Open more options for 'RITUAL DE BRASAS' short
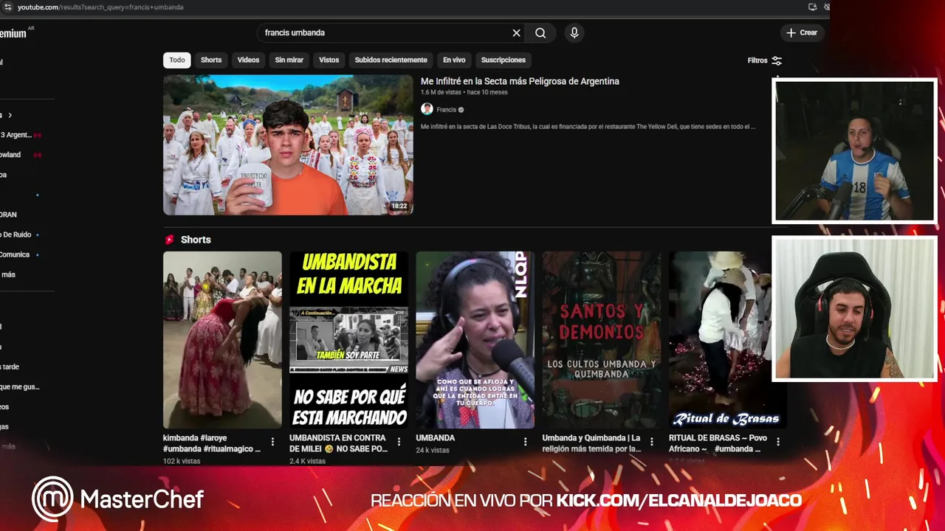945x531 pixels. pyautogui.click(x=777, y=442)
